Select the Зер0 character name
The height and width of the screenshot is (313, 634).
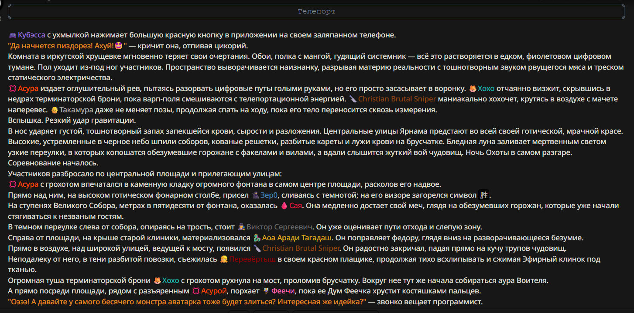pyautogui.click(x=269, y=195)
